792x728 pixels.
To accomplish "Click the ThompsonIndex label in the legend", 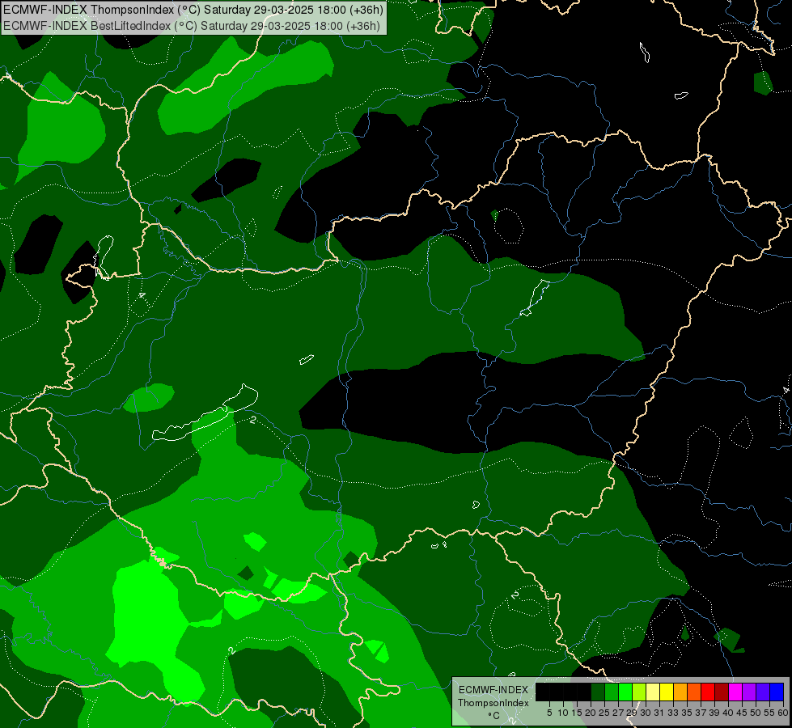I will pos(493,703).
